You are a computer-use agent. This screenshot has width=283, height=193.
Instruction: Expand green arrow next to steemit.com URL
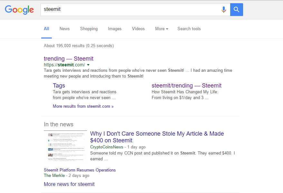click(88, 65)
